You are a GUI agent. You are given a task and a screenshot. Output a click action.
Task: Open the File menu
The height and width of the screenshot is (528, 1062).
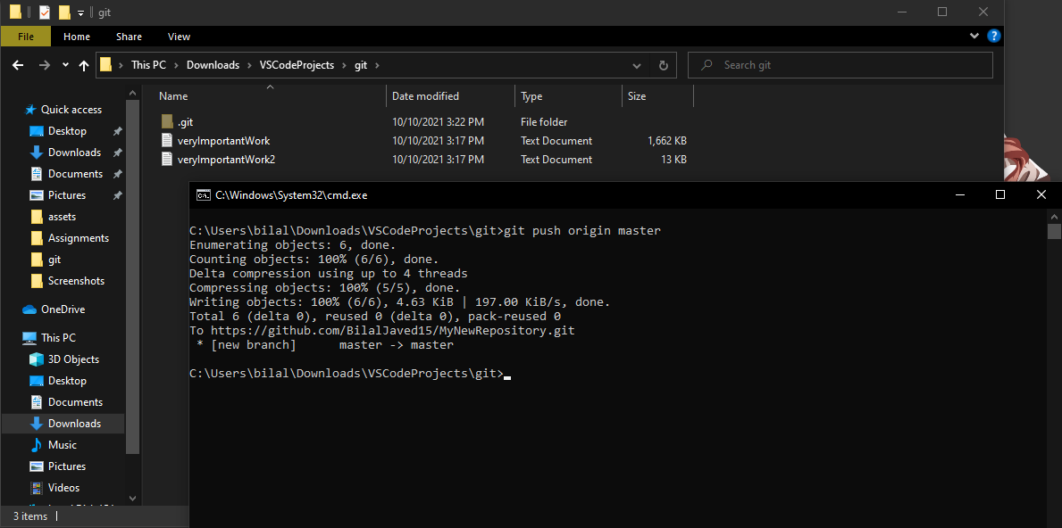pyautogui.click(x=26, y=37)
